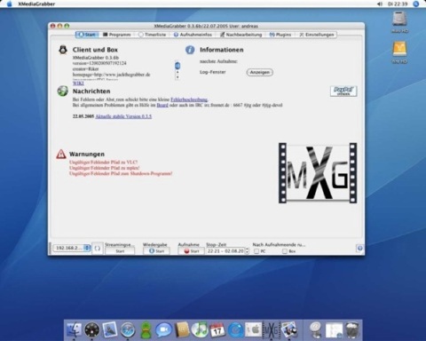Open Address Book in the Dock

click(182, 329)
